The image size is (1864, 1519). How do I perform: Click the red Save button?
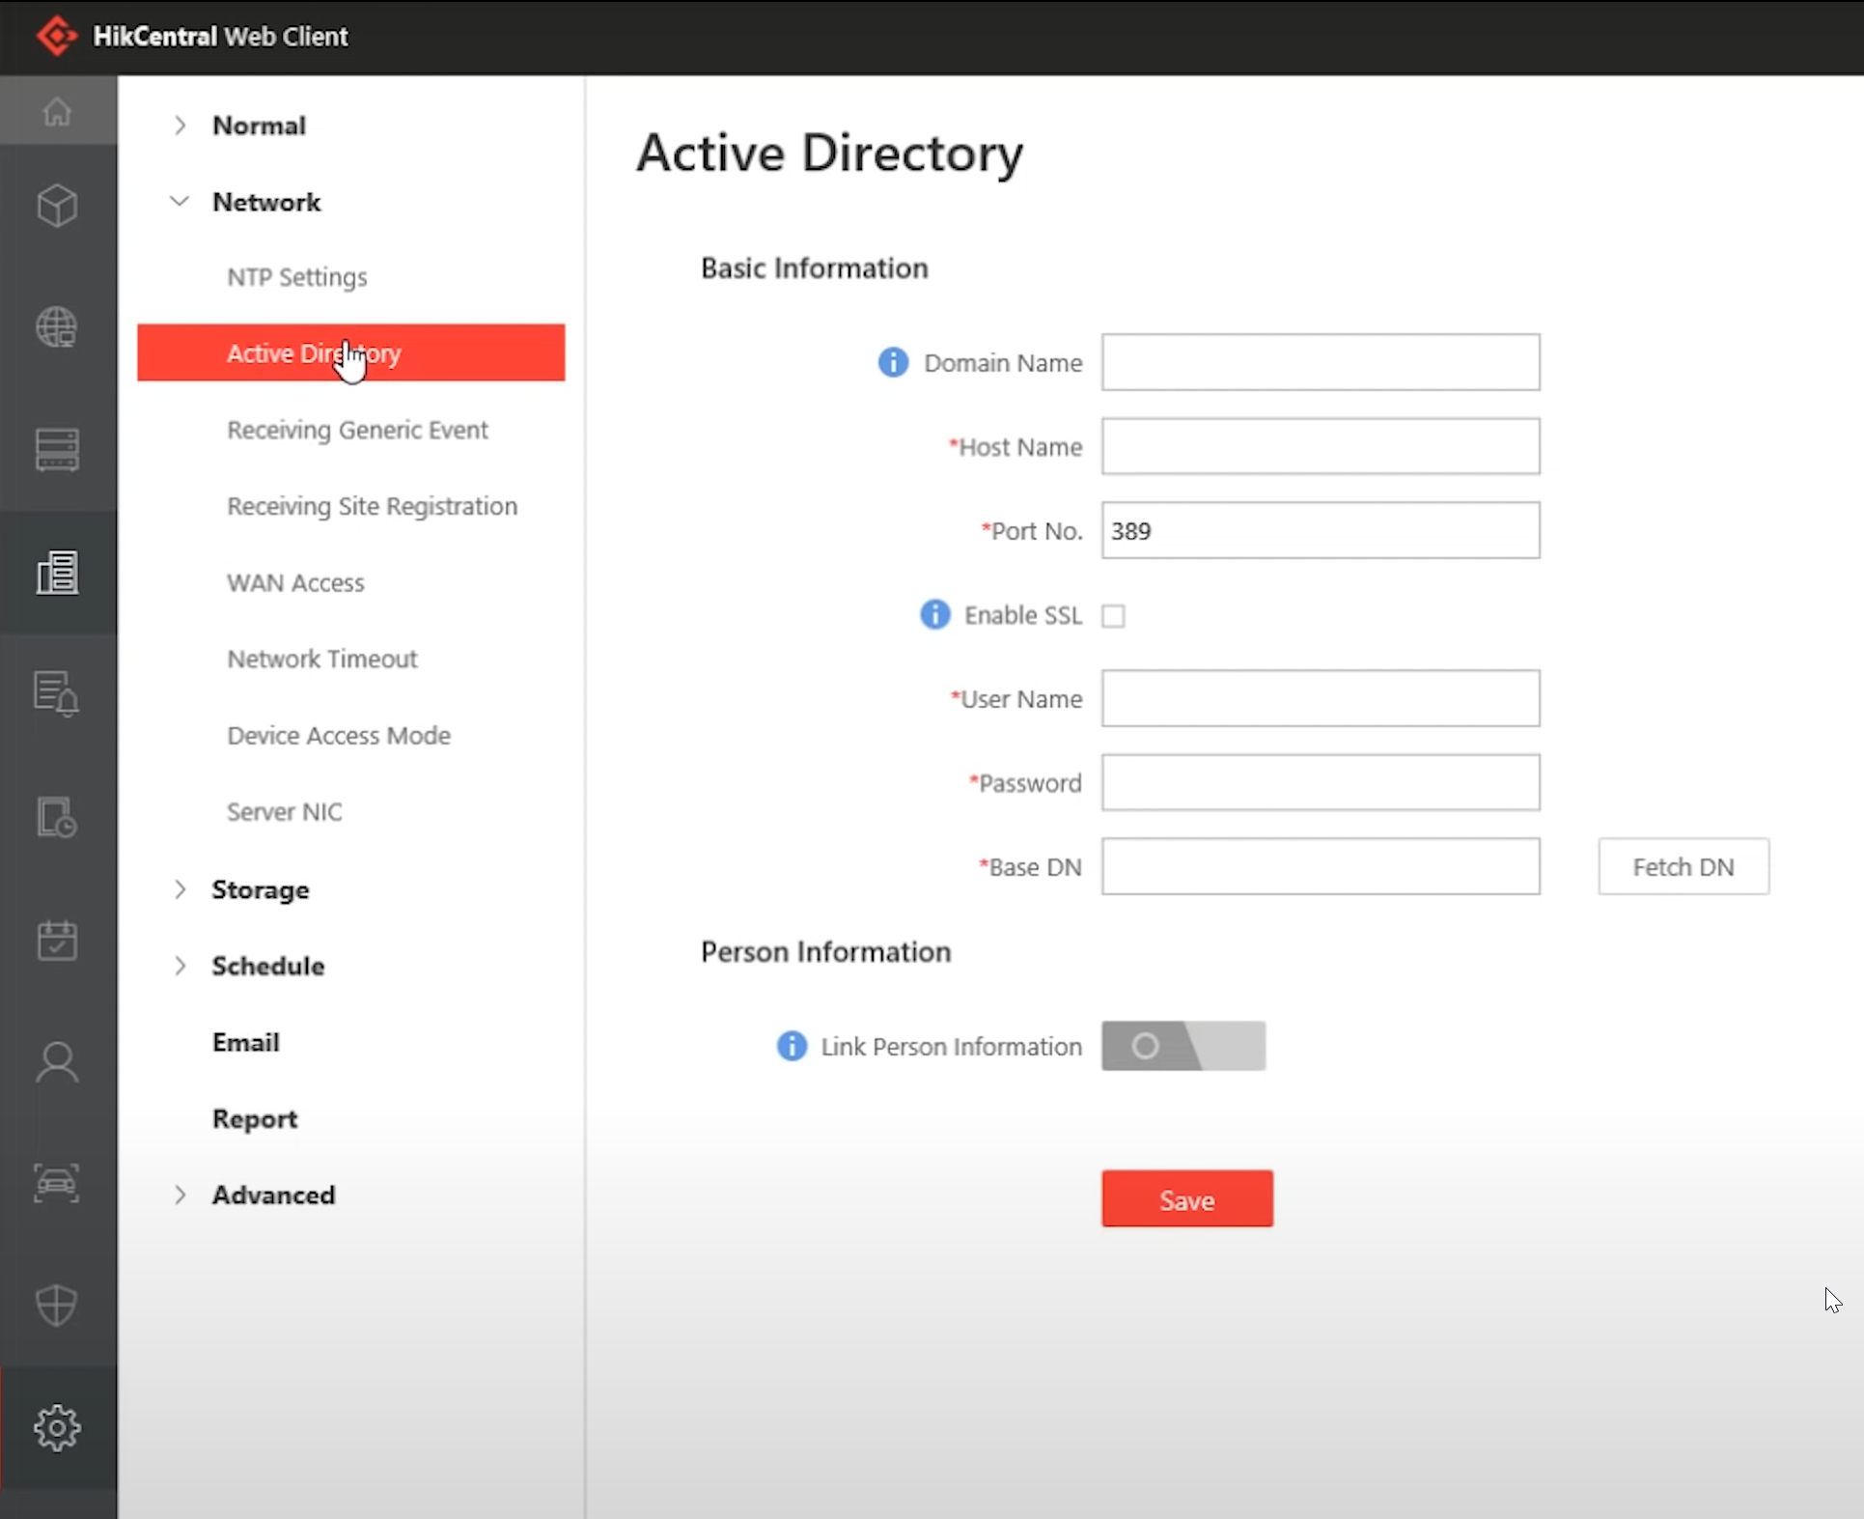tap(1186, 1198)
